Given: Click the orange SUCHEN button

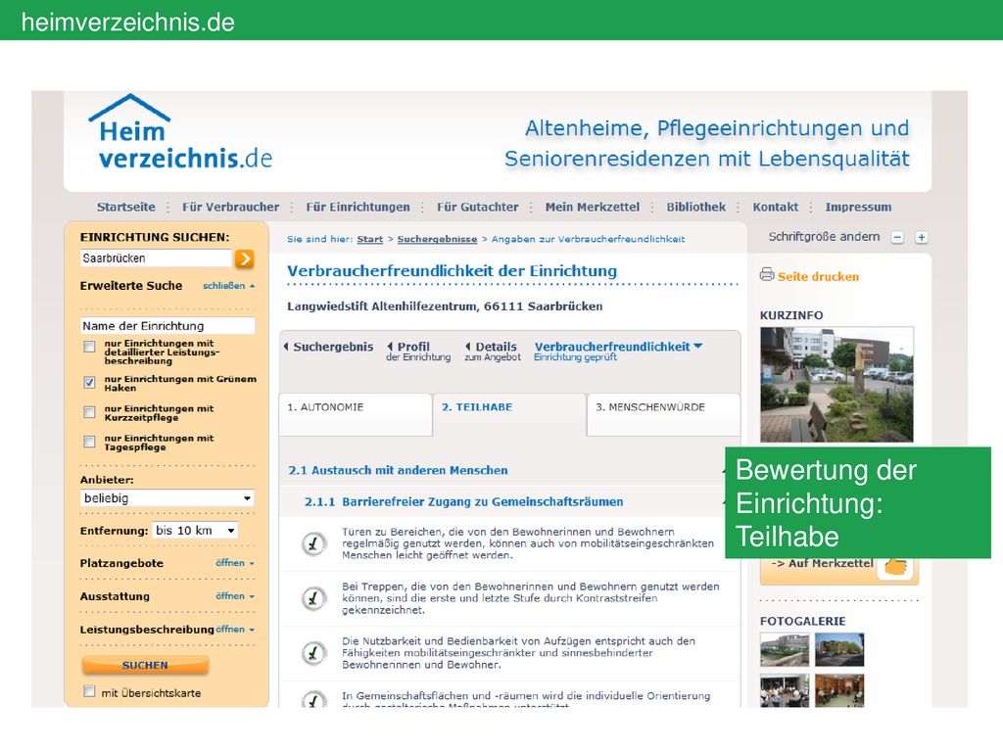Looking at the screenshot, I should click(x=145, y=665).
